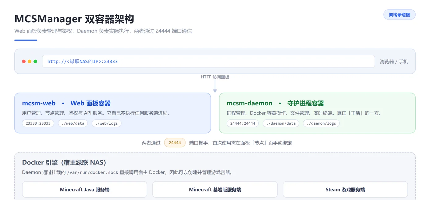The width and height of the screenshot is (430, 200).
Task: Click the mcsm-daemon description about 进程管理
Action: pos(304,113)
